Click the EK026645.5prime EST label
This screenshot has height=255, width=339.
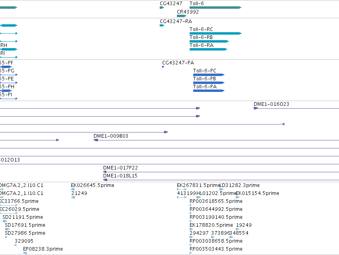click(x=92, y=185)
